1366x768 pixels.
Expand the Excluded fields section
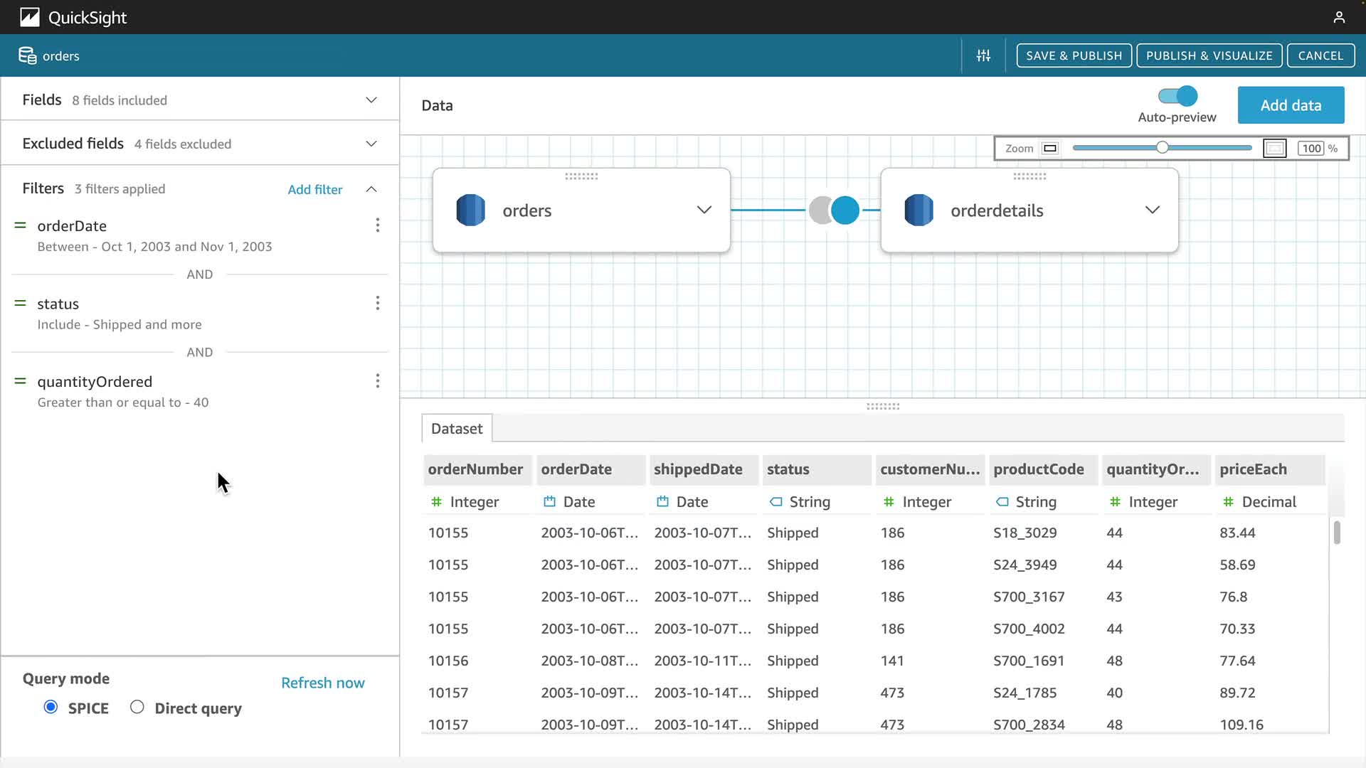[371, 144]
